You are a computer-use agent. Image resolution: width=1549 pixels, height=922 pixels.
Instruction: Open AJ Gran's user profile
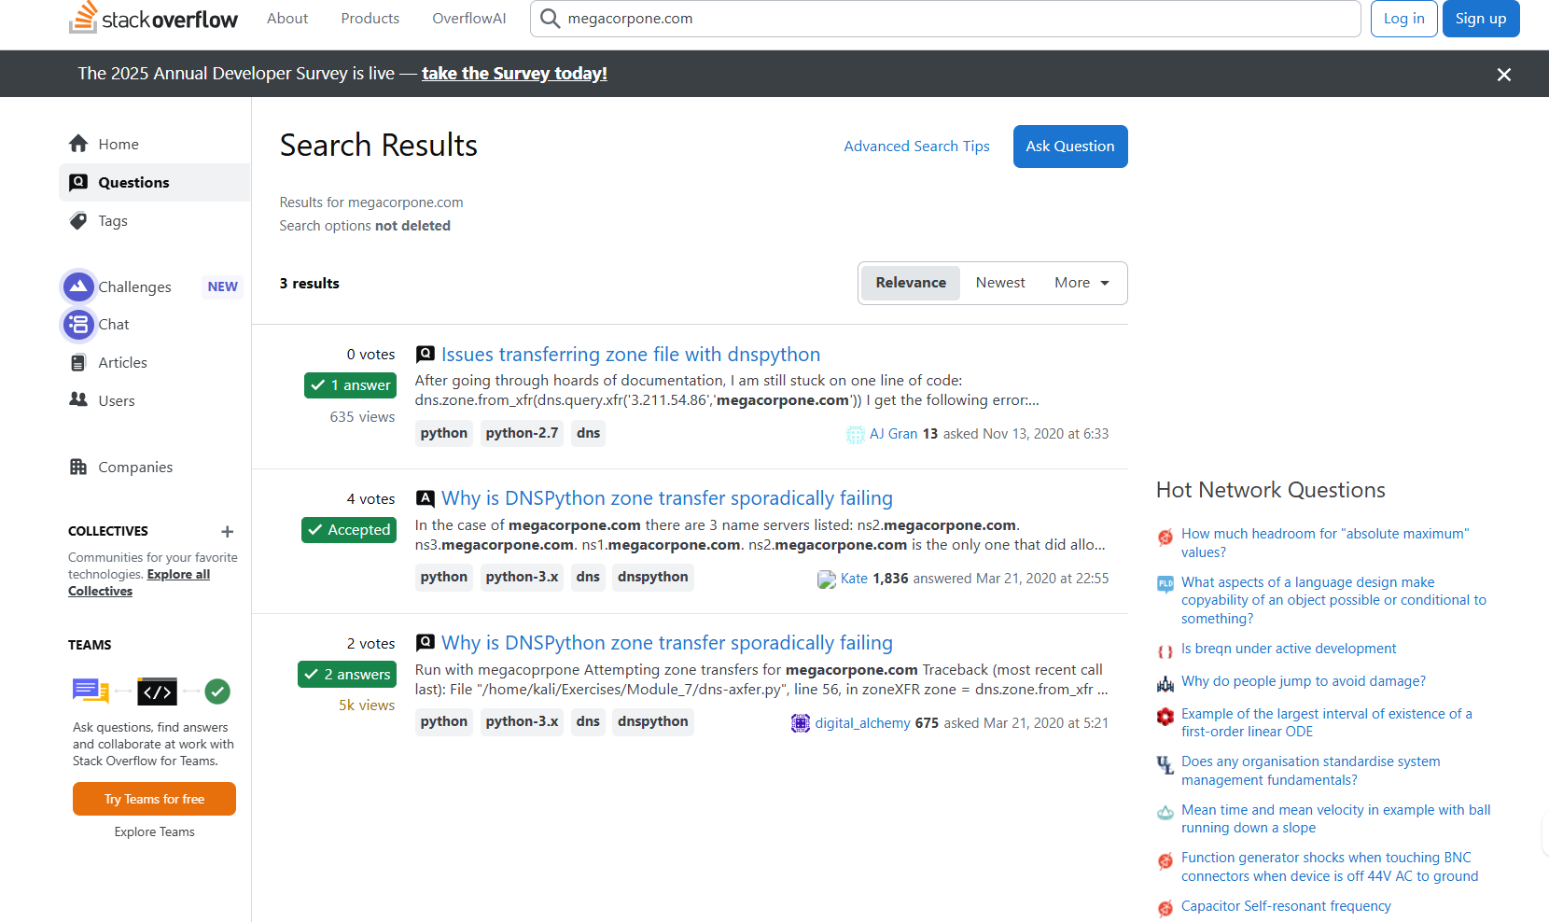pyautogui.click(x=893, y=434)
